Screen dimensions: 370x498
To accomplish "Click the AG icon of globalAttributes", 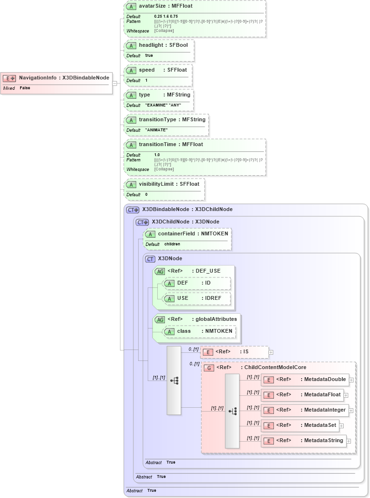I will (x=160, y=320).
